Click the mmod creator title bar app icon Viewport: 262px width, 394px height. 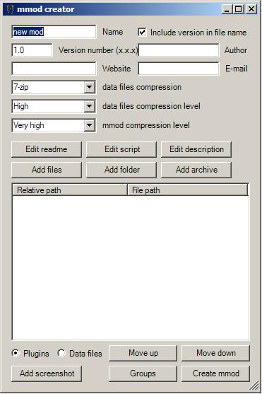(x=10, y=9)
